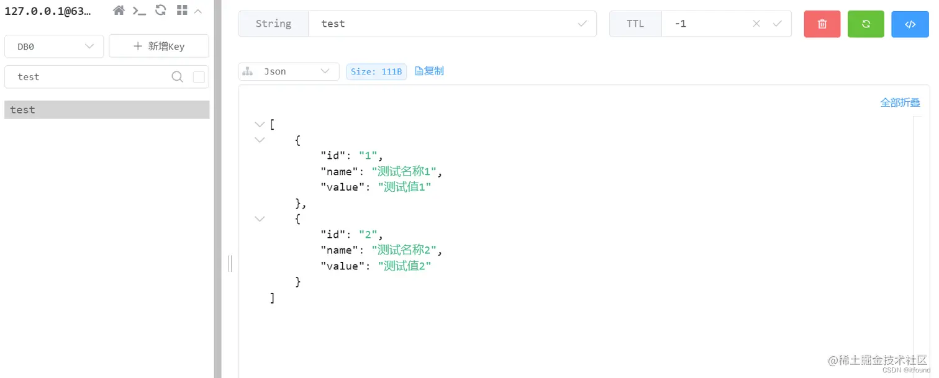Click the Home icon in the connection toolbar
939x378 pixels.
(x=118, y=11)
